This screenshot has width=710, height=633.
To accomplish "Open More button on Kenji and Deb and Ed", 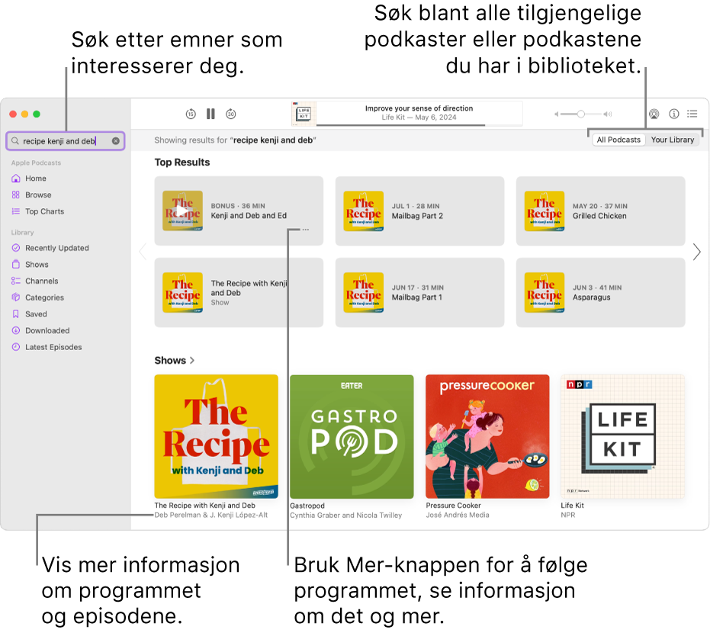I will pyautogui.click(x=306, y=230).
